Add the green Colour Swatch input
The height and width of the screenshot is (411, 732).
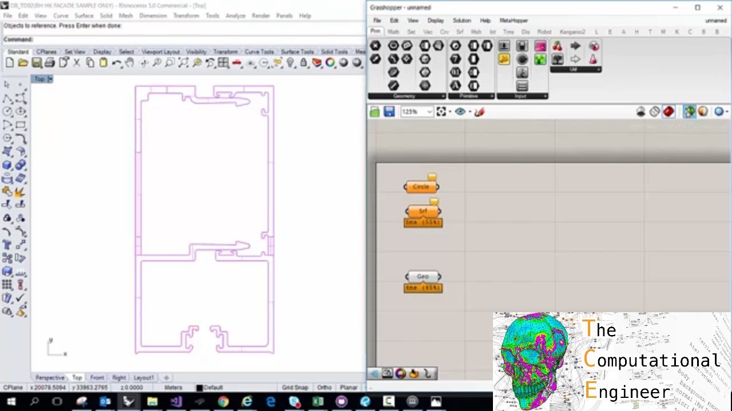540,59
